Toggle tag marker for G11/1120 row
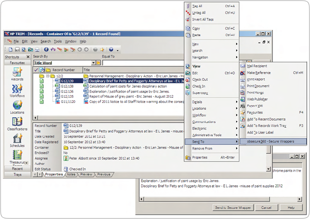This screenshot has width=310, height=219. [x=42, y=102]
